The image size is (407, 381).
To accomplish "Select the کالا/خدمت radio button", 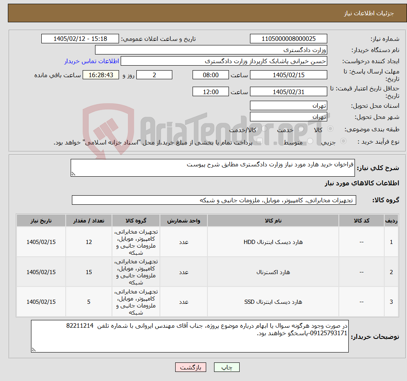I will coord(264,128).
